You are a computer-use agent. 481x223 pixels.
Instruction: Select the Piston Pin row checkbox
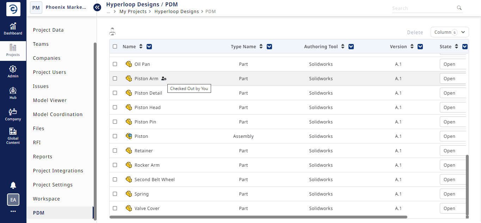pyautogui.click(x=115, y=122)
